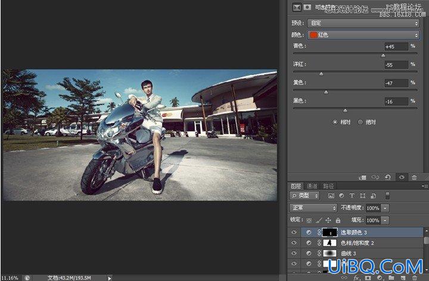Click mask link icon on 选取颜色 3 layer
Viewport: 429px width, 281px height.
click(319, 232)
